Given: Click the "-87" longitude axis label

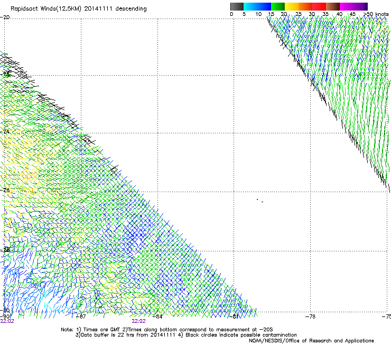Looking at the screenshot, I should click(x=81, y=316).
